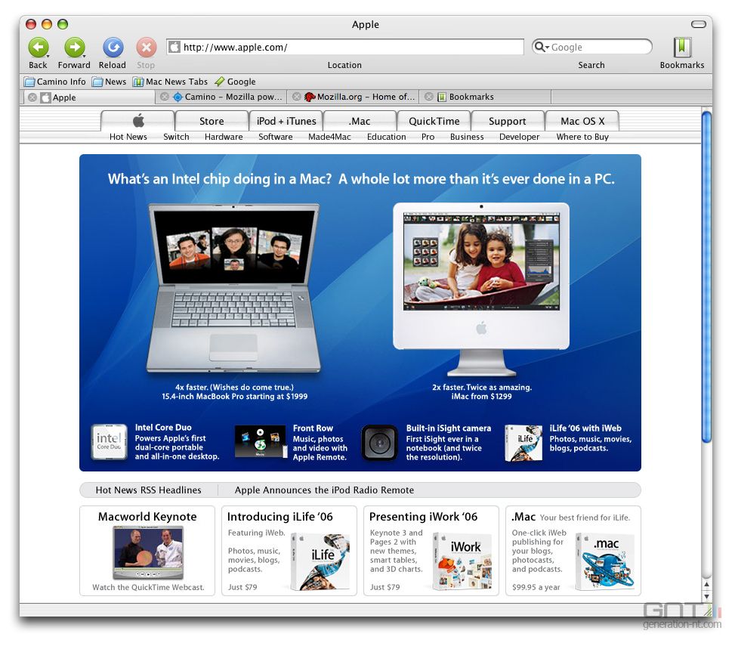735x646 pixels.
Task: Click the MacBook Pro laptop image
Action: [x=233, y=289]
